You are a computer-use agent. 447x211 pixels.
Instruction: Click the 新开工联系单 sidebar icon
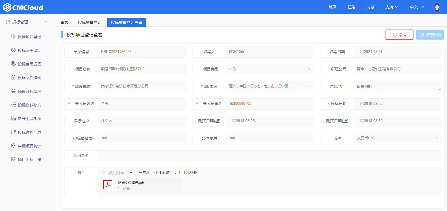[13, 118]
